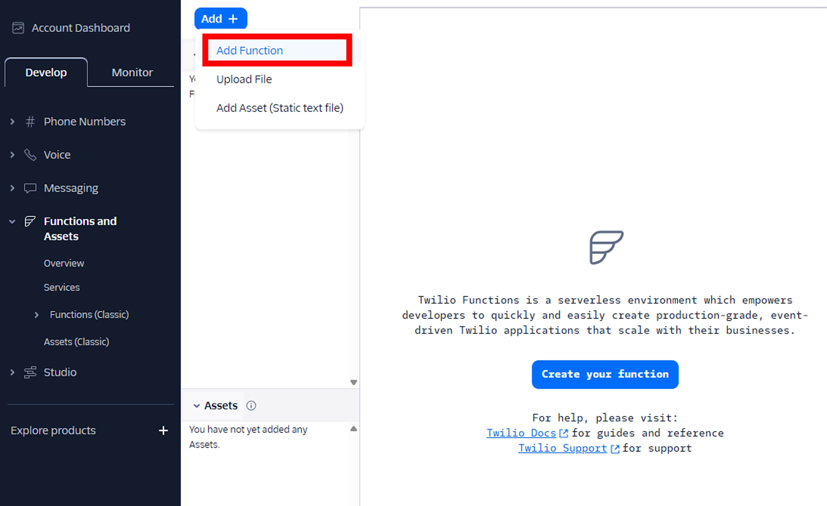Choose Upload File from the menu

tap(244, 79)
